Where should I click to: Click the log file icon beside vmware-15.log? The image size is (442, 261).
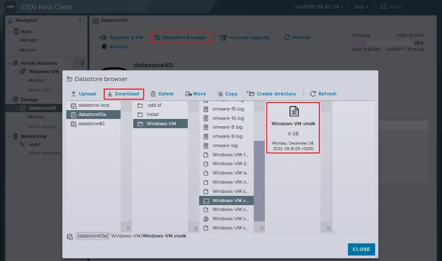[206, 109]
